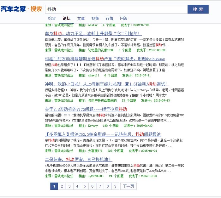The width and height of the screenshot is (221, 198).
Task: Go to the 行情 tab
Action: coord(109,18)
